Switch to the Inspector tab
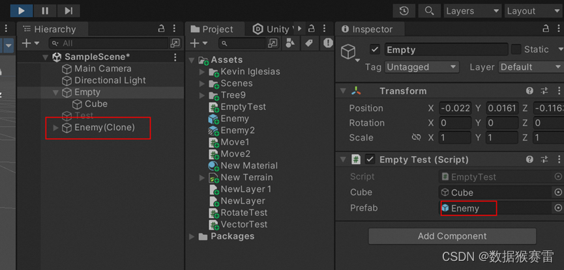Screen dimensions: 564x270 [370, 29]
